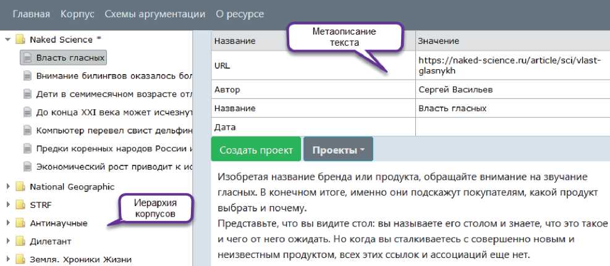This screenshot has width=610, height=266.
Task: Expand the National Geographic corpus
Action: (7, 187)
